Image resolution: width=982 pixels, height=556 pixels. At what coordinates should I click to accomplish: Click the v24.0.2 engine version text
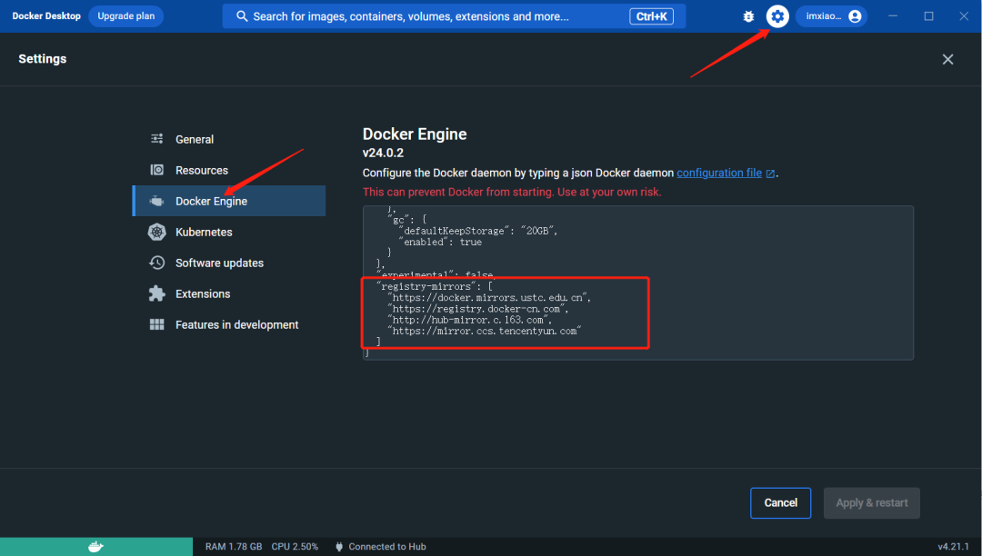coord(384,153)
